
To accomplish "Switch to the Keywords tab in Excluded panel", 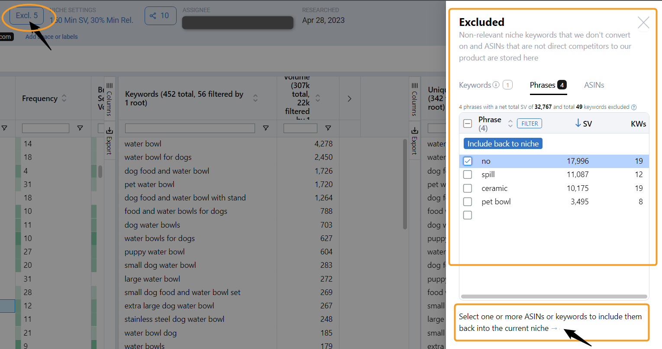I will click(x=475, y=85).
